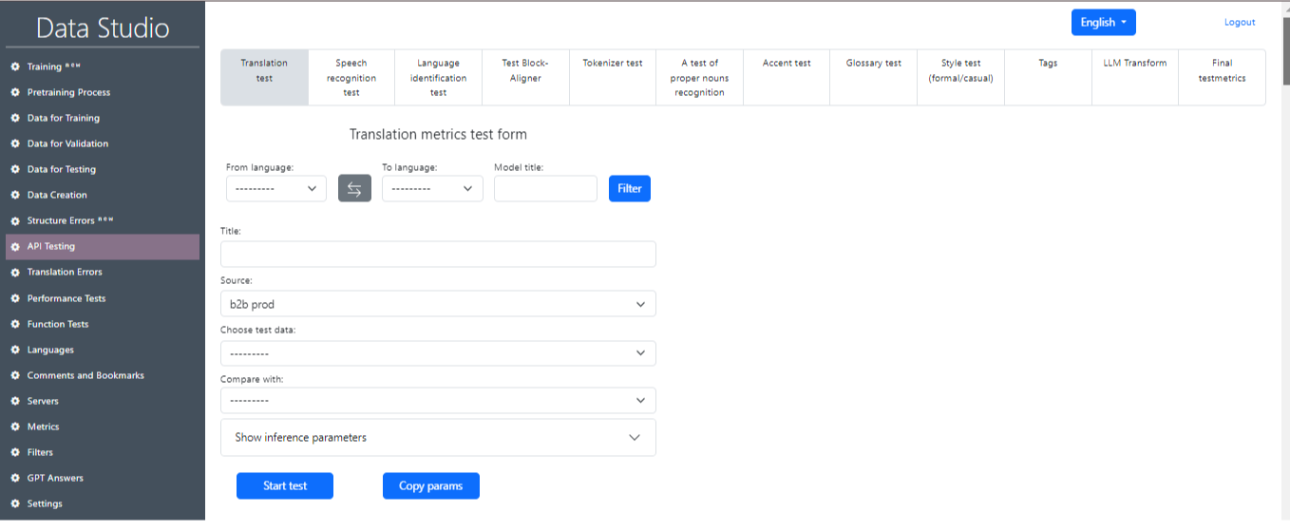This screenshot has height=531, width=1290.
Task: Click gear icon next to Data Creation
Action: tap(15, 196)
